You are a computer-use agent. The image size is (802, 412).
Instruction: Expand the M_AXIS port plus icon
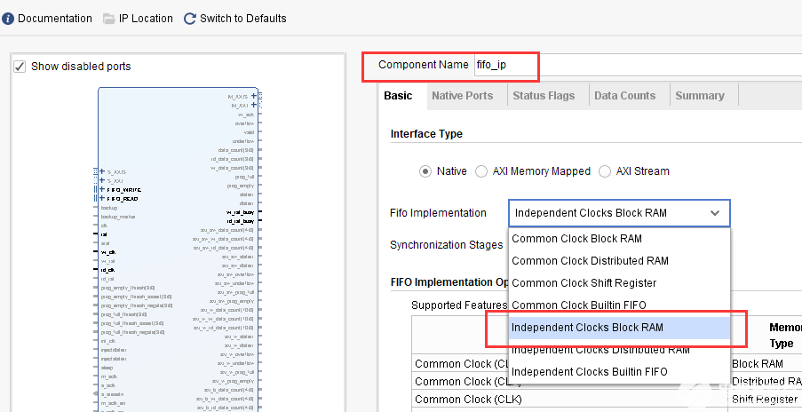[x=253, y=96]
